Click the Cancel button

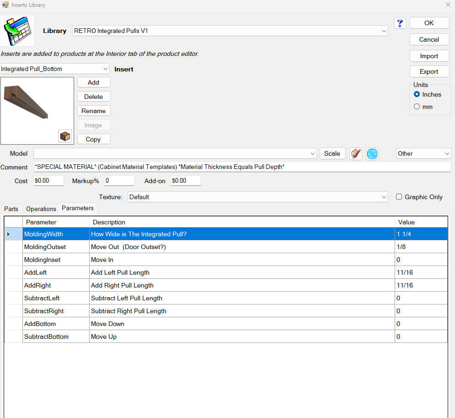[429, 39]
